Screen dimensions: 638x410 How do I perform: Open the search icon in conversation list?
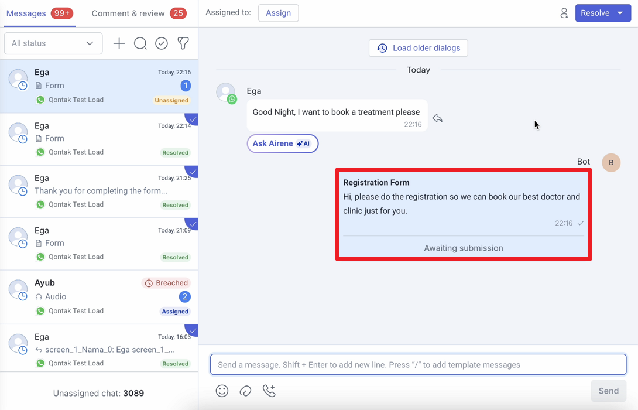click(140, 43)
